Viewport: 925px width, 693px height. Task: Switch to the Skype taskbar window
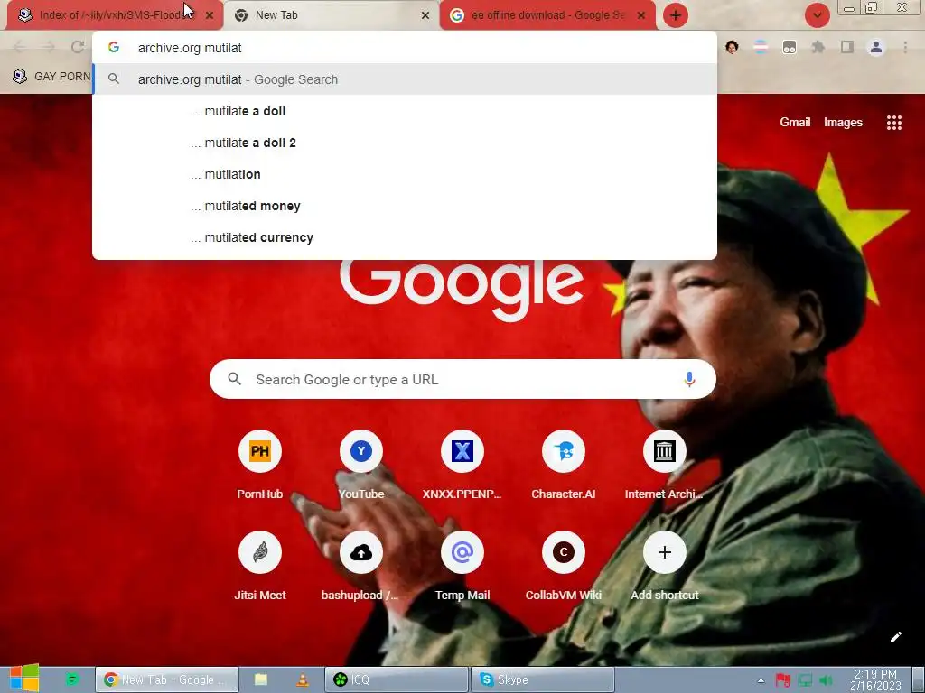point(543,679)
